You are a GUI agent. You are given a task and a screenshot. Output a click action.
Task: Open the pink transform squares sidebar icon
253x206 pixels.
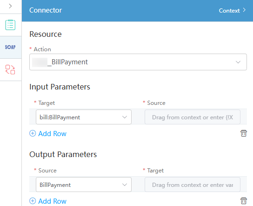click(x=10, y=69)
